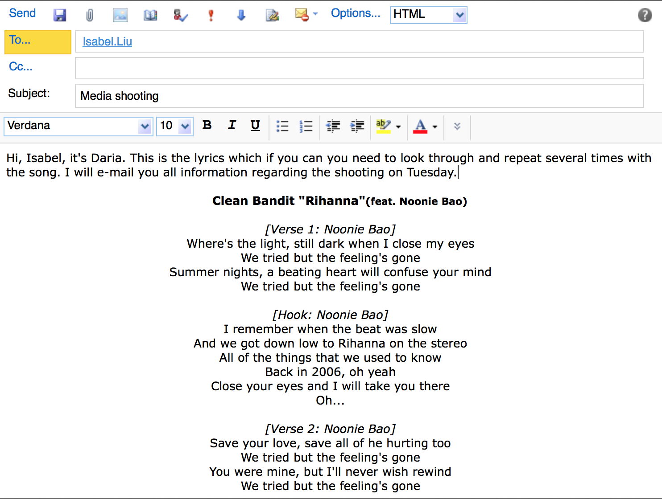This screenshot has height=499, width=662.
Task: Click the [Hook: Noonie Bao] heading
Action: tap(331, 315)
